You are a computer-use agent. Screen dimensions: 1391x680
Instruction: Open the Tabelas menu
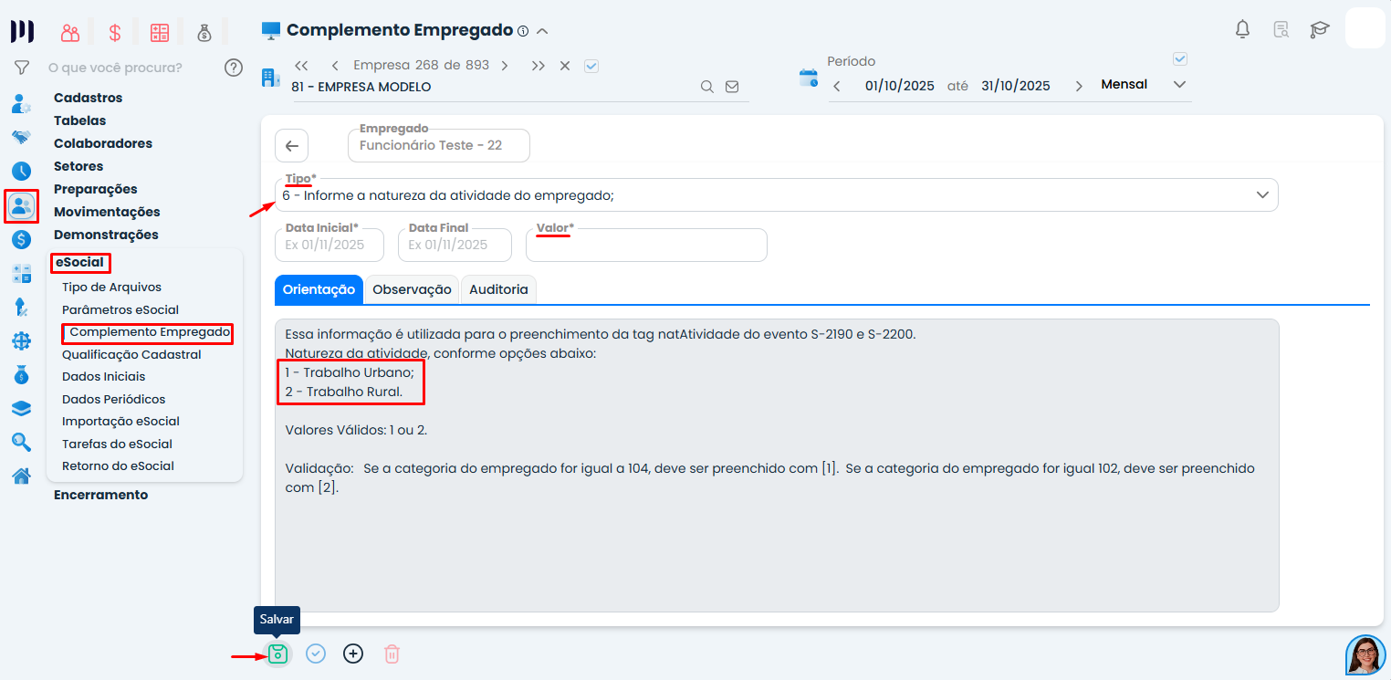[79, 120]
